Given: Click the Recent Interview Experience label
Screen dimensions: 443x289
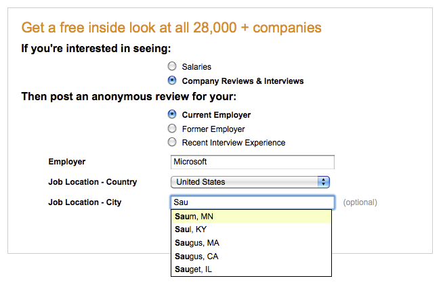Looking at the screenshot, I should [234, 143].
